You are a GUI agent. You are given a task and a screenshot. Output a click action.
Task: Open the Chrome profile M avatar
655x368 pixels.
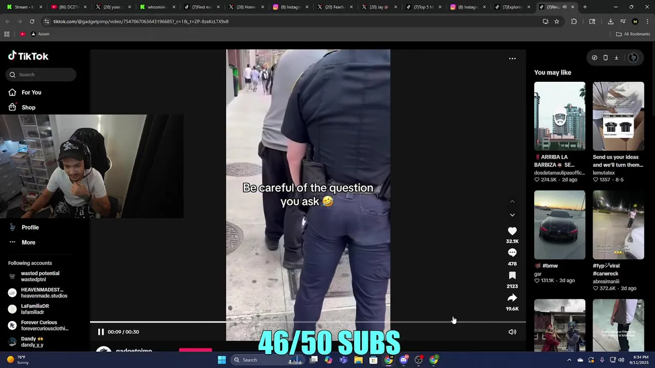[x=635, y=21]
